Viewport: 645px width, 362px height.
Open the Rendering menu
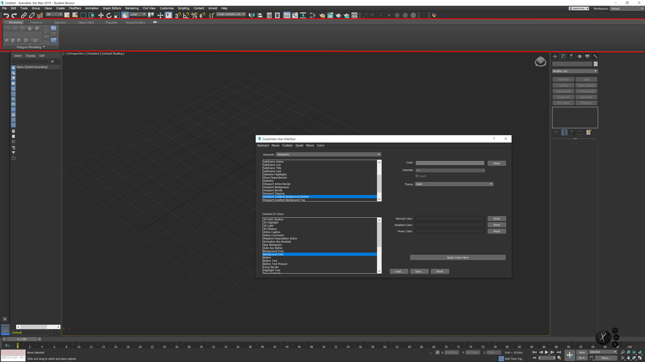(132, 8)
